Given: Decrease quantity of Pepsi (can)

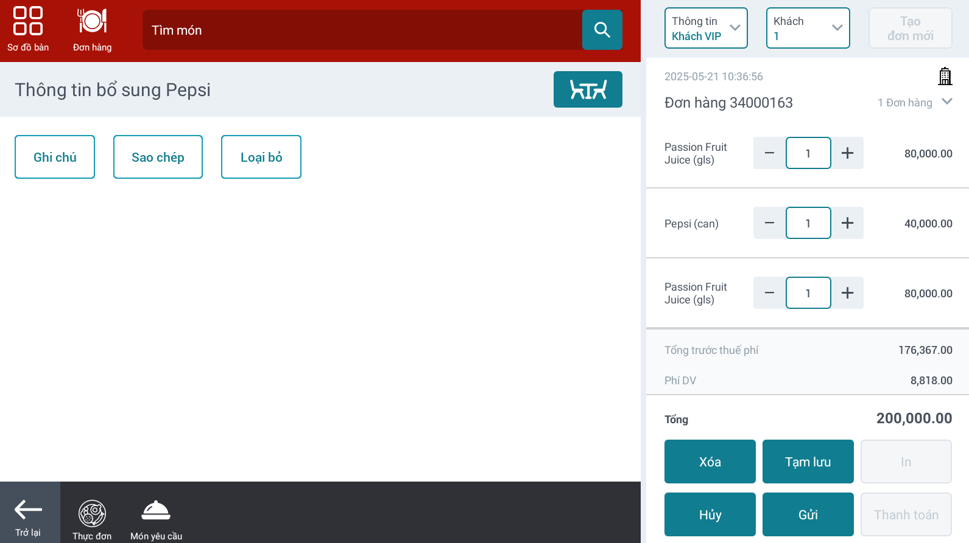Looking at the screenshot, I should [769, 223].
